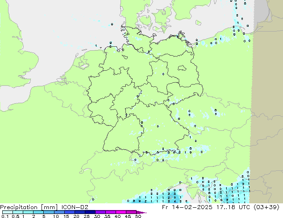Click the legend value label '25'
This screenshot has width=283, height=218.
pos(87,216)
